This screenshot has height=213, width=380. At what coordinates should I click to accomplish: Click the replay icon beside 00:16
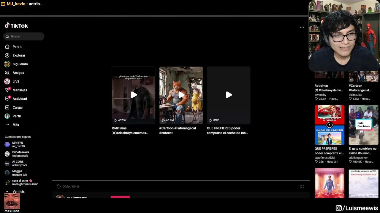pos(58,186)
